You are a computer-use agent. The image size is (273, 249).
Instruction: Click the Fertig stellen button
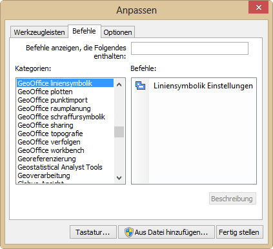[239, 232]
